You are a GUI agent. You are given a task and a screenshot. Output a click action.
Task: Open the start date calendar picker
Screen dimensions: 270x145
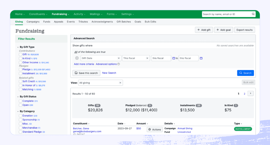(174, 58)
